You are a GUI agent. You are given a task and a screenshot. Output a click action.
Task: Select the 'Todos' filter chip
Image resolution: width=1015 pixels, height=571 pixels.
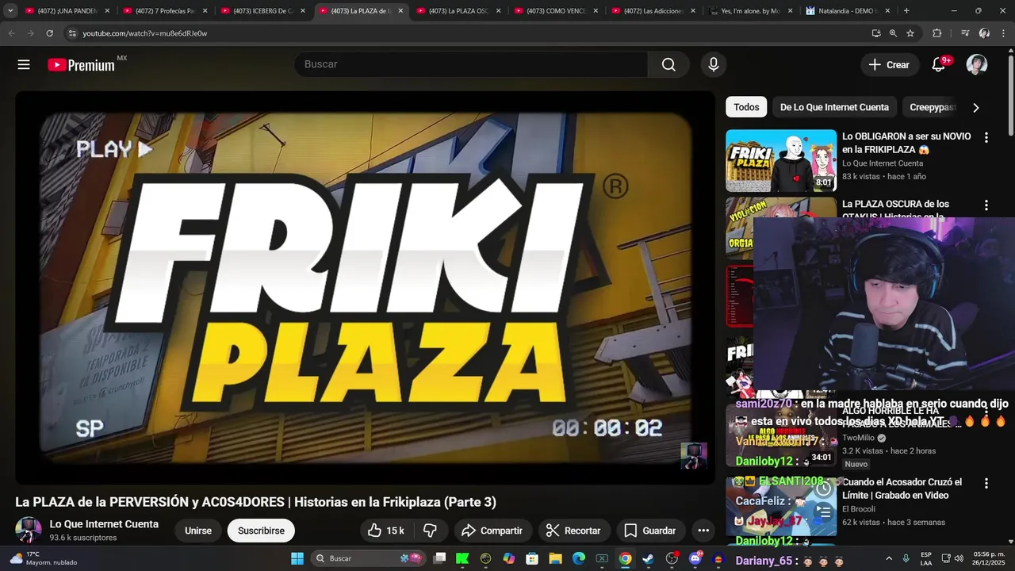746,107
